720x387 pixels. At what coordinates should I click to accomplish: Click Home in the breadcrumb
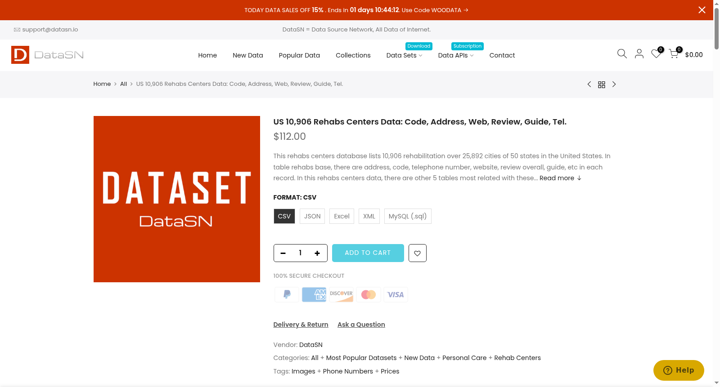(x=102, y=84)
